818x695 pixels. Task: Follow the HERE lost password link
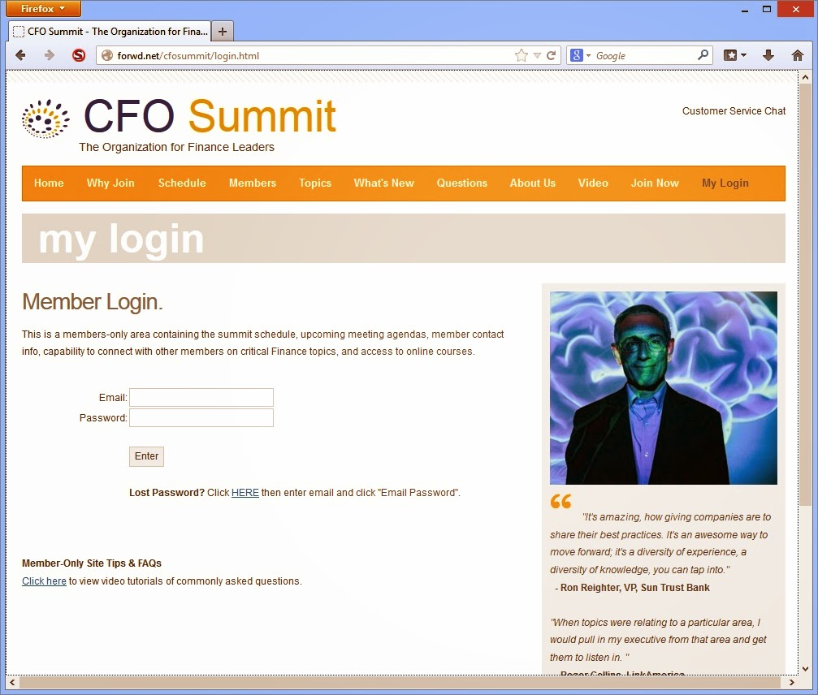[245, 493]
